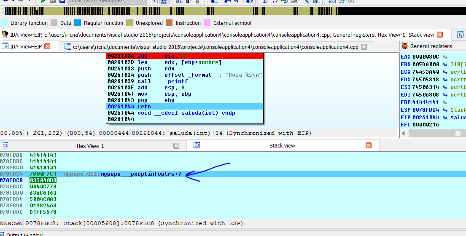Switch to the consoleapplication4.cpp source tab
Image resolution: width=466 pixels, height=236 pixels.
pyautogui.click(x=215, y=47)
